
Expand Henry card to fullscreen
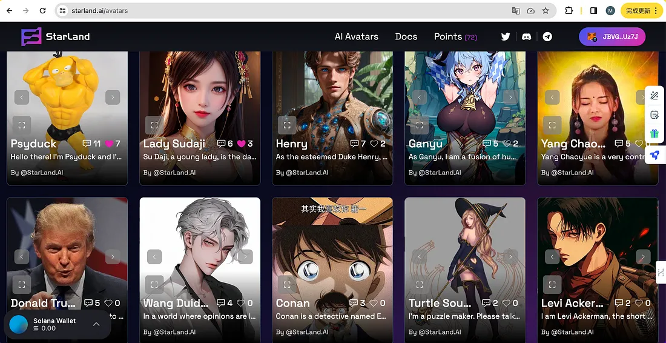tap(287, 125)
